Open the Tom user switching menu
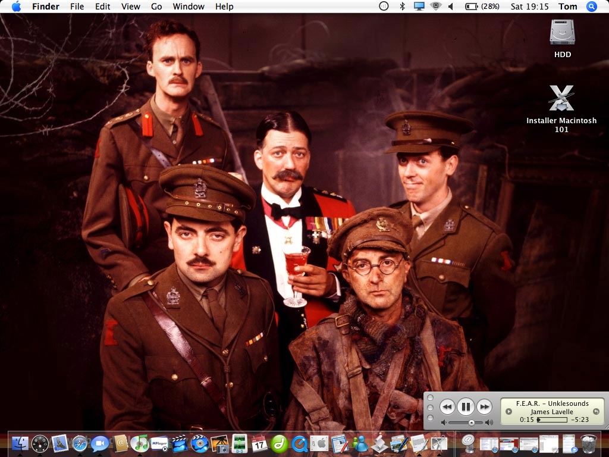 pos(567,6)
